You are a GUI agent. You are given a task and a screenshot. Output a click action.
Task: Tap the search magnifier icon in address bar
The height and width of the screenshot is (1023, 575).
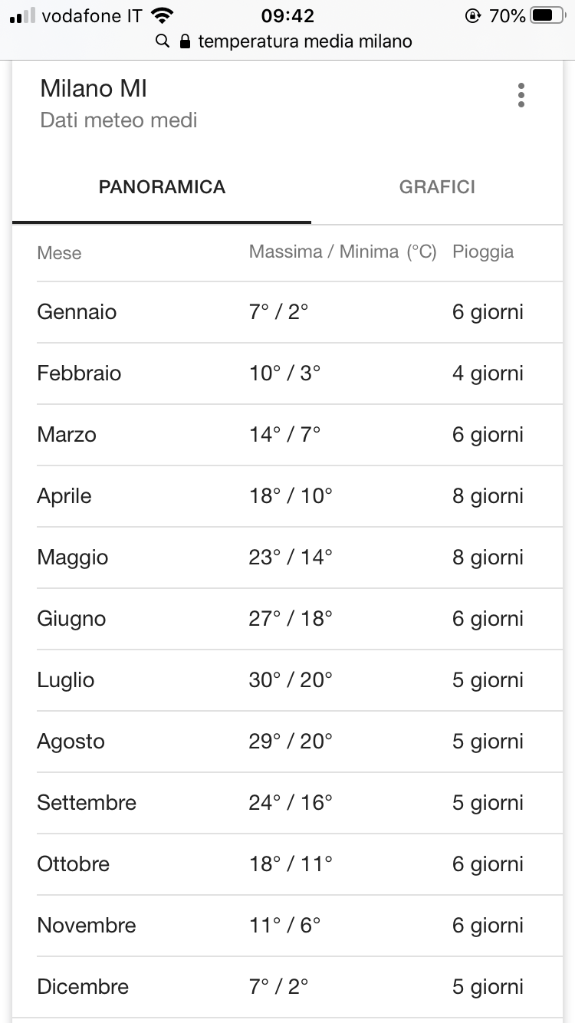[163, 41]
